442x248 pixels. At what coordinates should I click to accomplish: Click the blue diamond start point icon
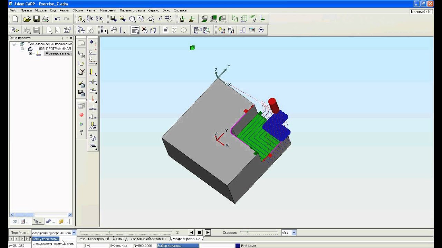(93, 43)
